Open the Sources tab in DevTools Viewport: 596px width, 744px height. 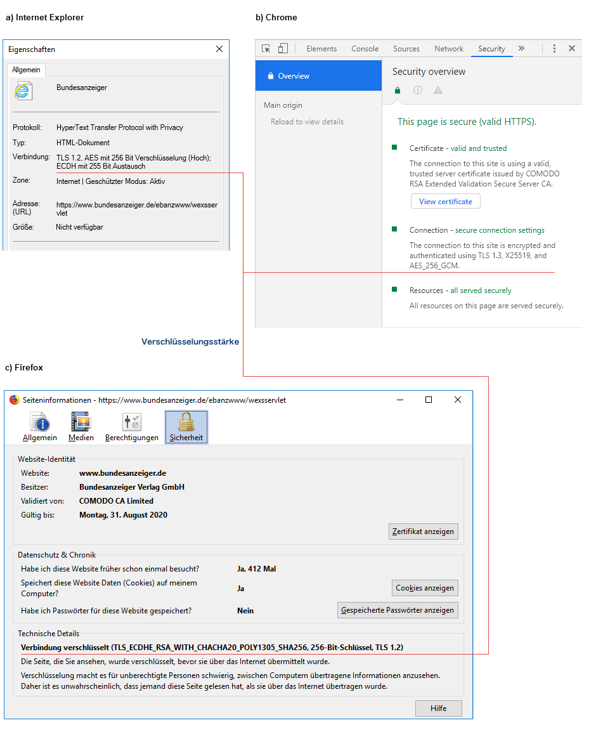(x=406, y=49)
